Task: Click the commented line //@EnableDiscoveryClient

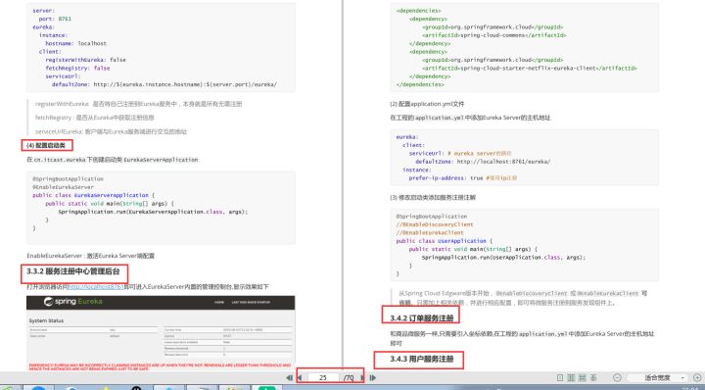Action: pos(435,224)
